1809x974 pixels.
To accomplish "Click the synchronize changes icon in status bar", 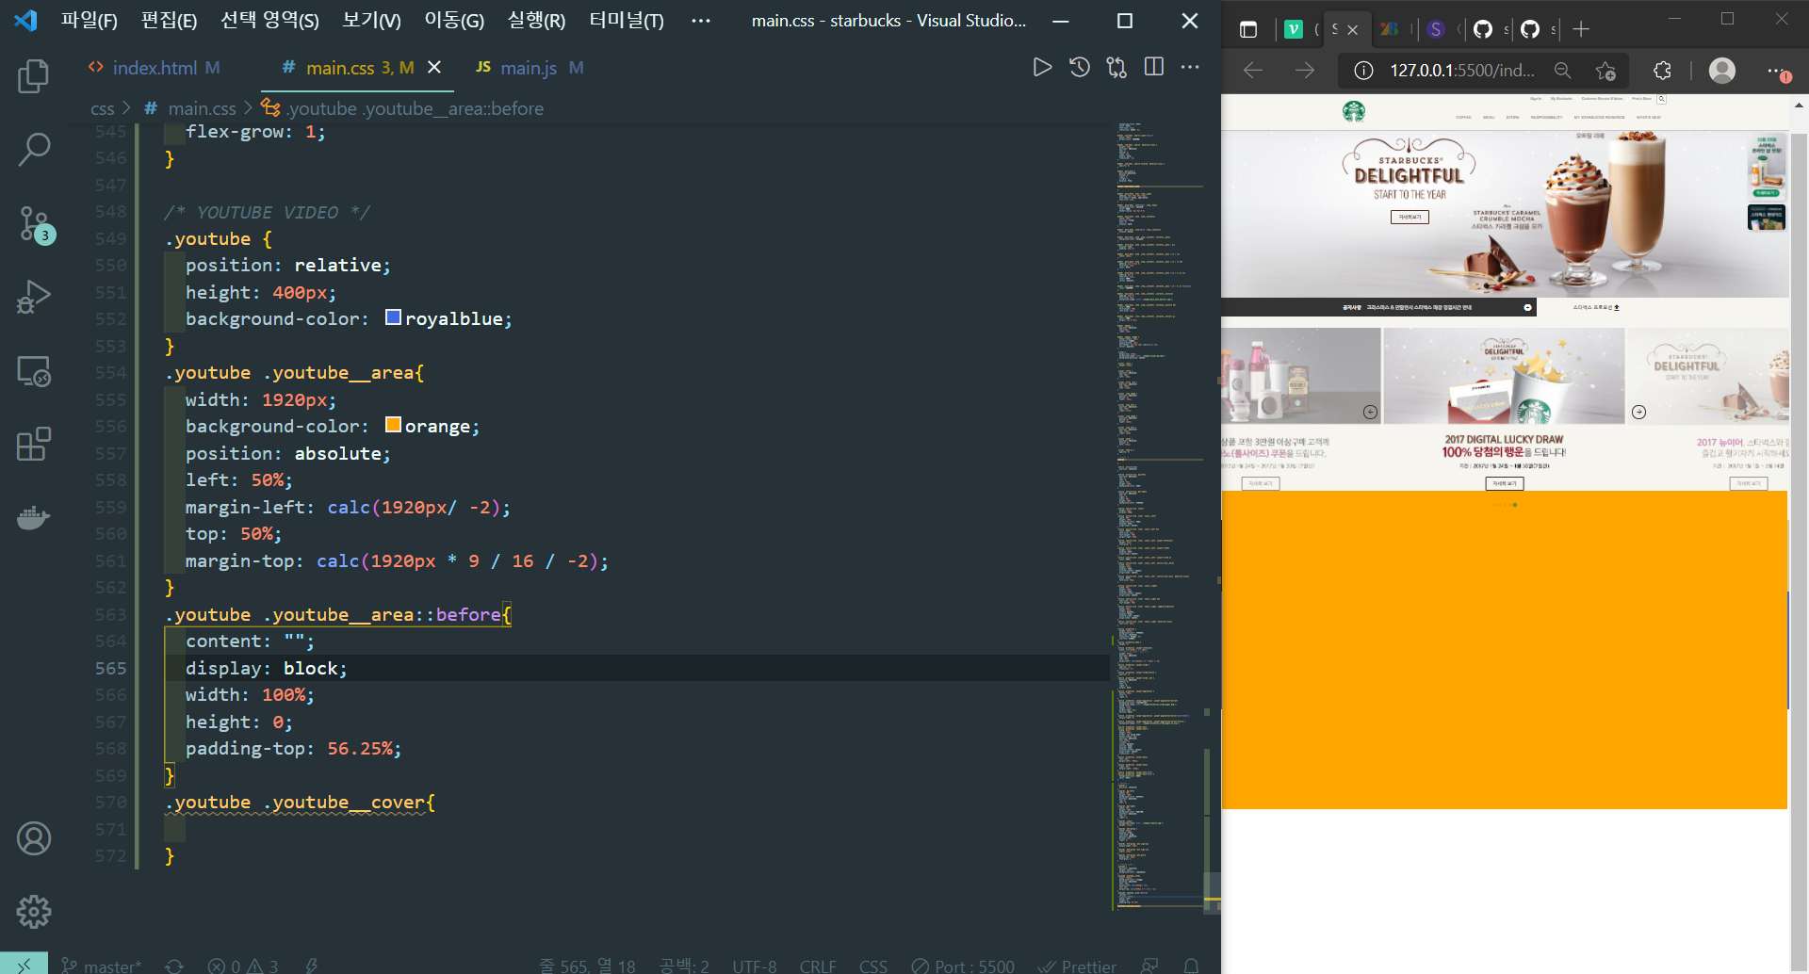I will (173, 966).
